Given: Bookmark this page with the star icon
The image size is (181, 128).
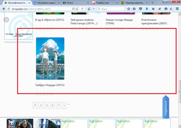Looking at the screenshot, I should click(129, 9).
